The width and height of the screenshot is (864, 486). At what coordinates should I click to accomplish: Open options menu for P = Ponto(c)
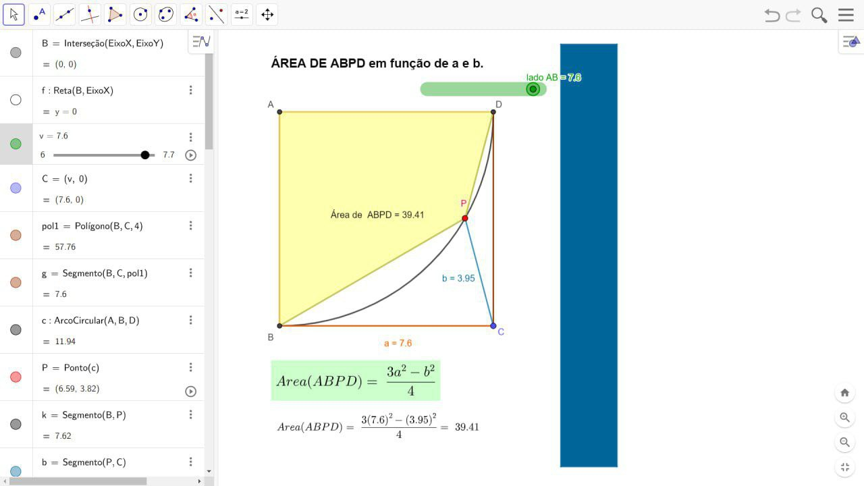point(191,367)
